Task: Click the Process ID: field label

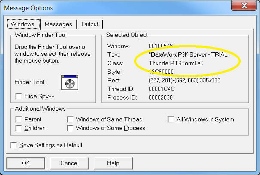Action: point(122,97)
